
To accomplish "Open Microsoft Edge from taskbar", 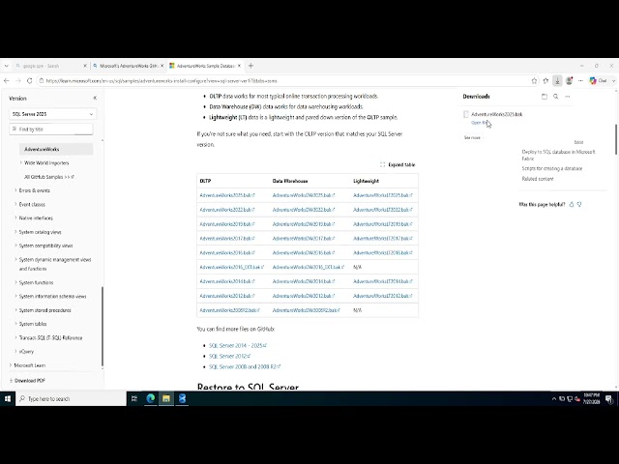I will (x=151, y=399).
